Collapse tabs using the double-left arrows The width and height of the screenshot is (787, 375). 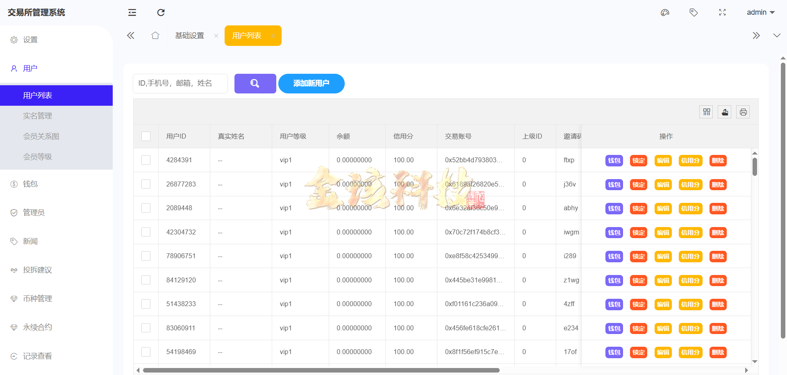pyautogui.click(x=130, y=35)
